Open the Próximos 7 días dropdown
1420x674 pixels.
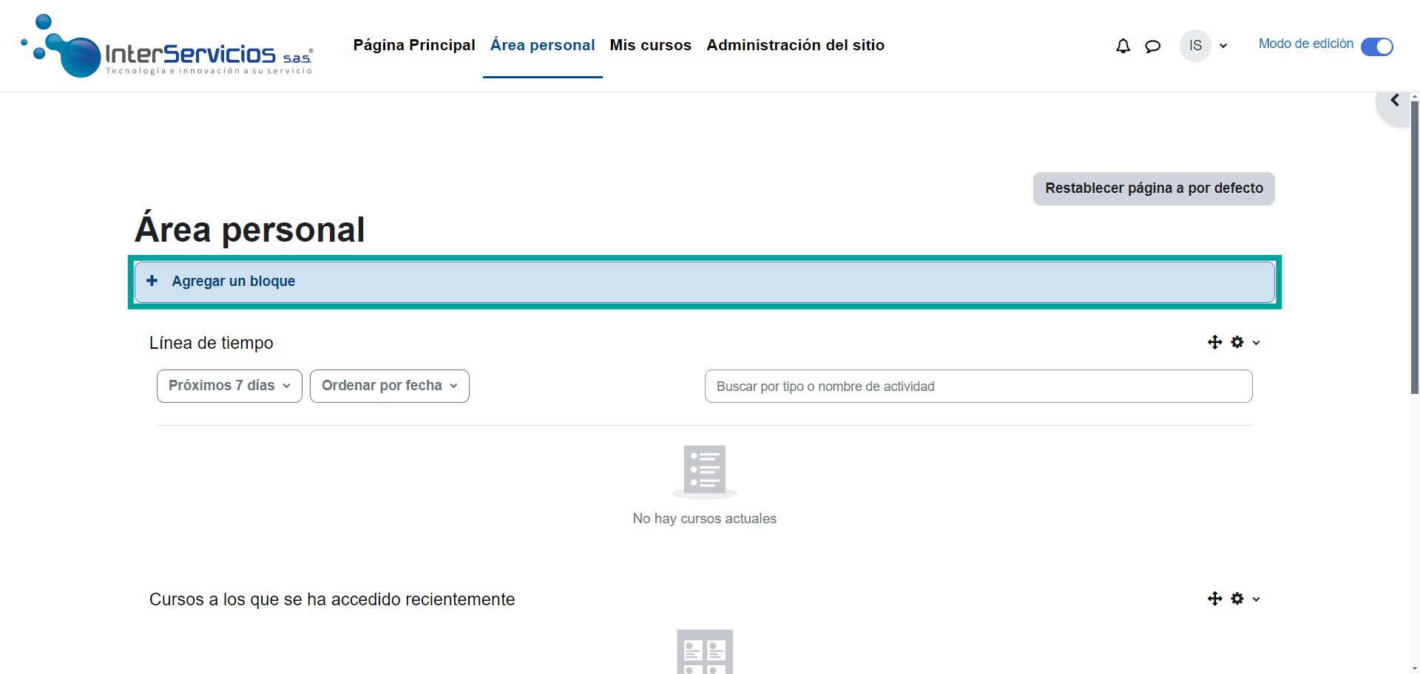click(x=229, y=386)
